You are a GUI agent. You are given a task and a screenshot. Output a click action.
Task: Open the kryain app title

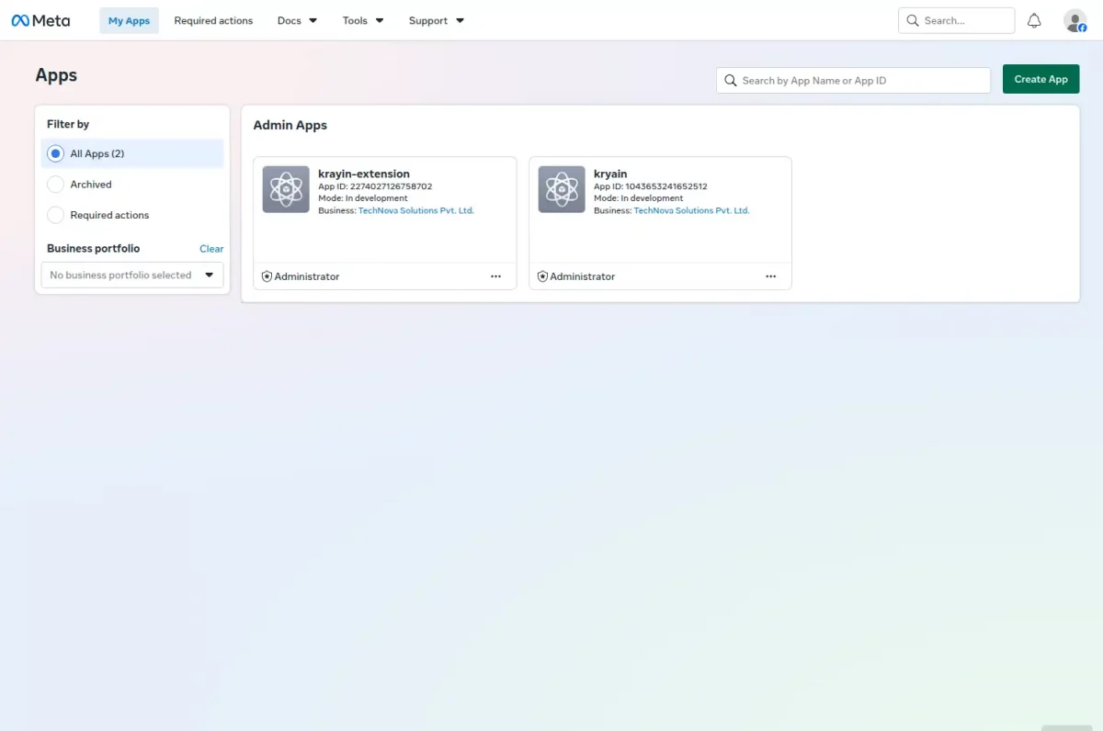(x=610, y=174)
